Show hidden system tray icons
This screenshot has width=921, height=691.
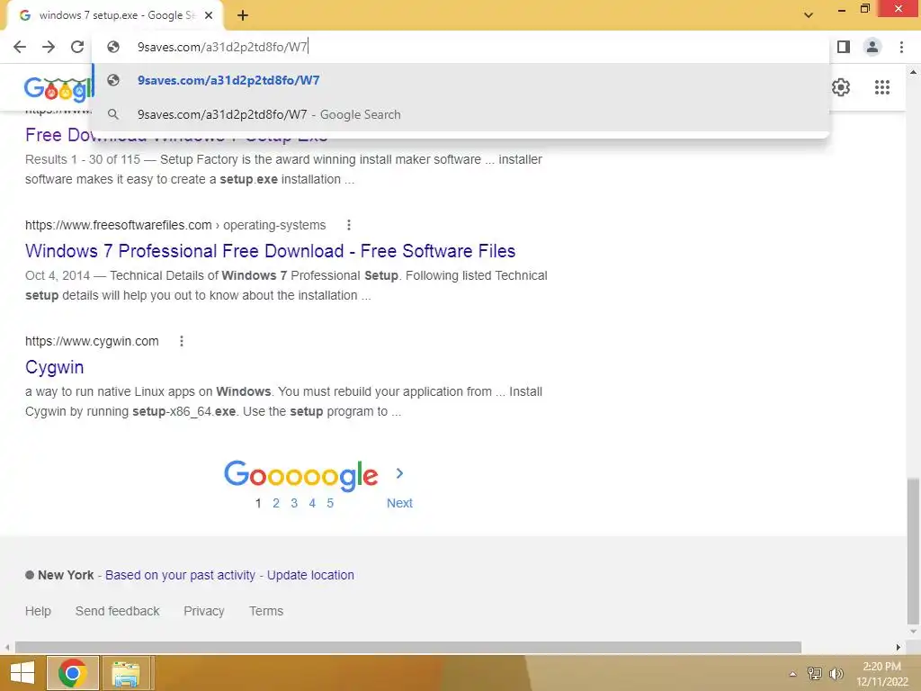click(x=793, y=674)
